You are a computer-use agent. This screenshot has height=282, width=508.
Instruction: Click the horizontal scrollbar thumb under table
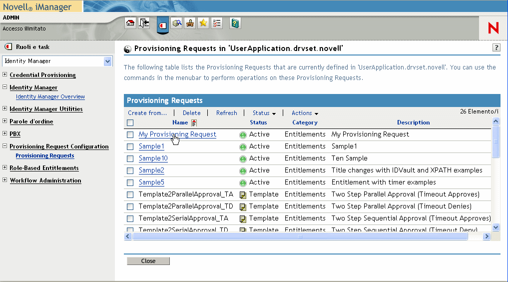(x=300, y=236)
